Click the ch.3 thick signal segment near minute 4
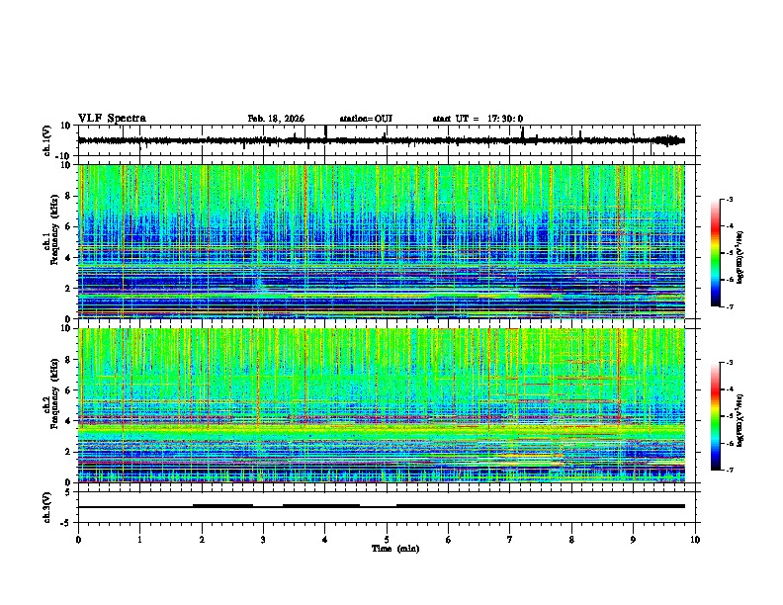 [321, 506]
